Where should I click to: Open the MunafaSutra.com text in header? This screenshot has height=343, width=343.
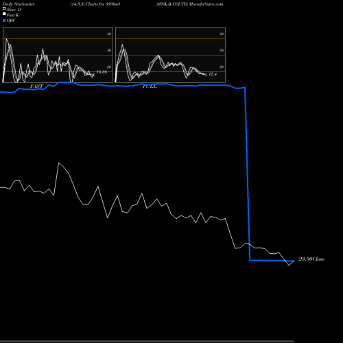click(x=206, y=4)
